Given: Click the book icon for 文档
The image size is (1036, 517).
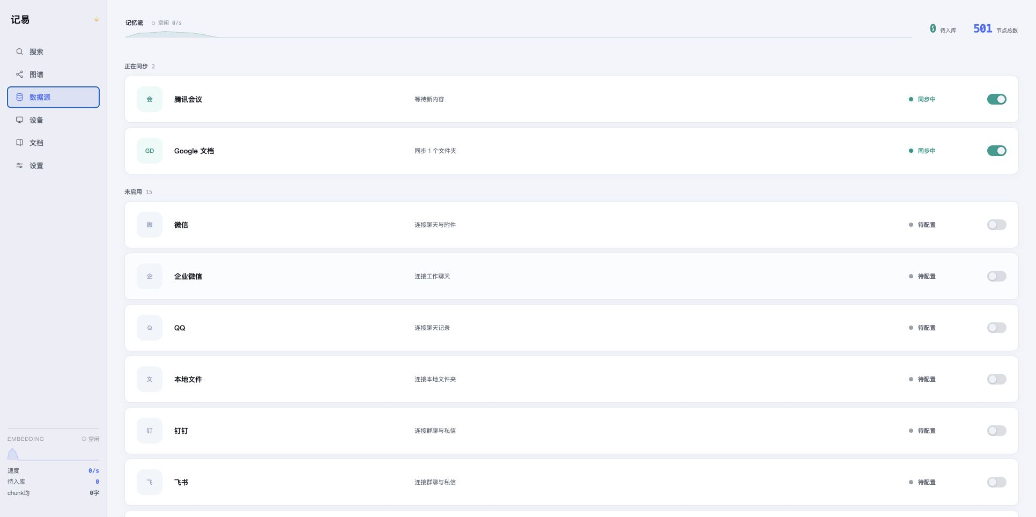Looking at the screenshot, I should [19, 143].
